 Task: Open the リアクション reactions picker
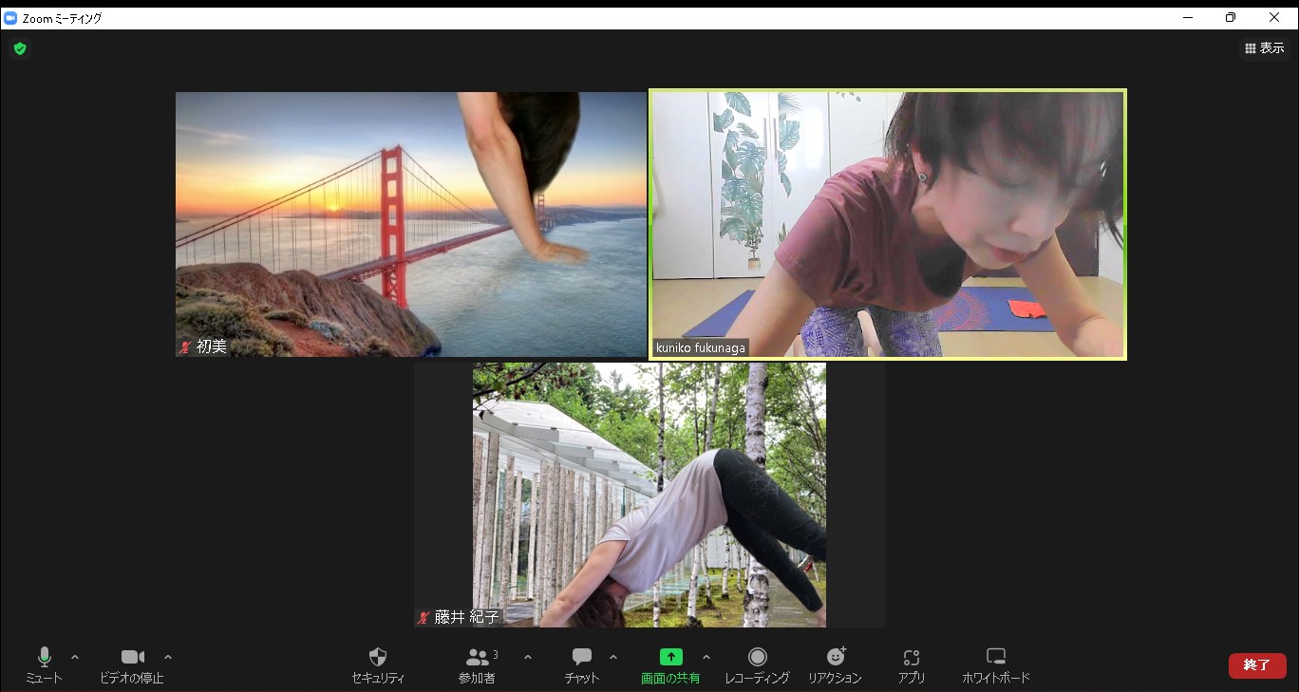(835, 665)
